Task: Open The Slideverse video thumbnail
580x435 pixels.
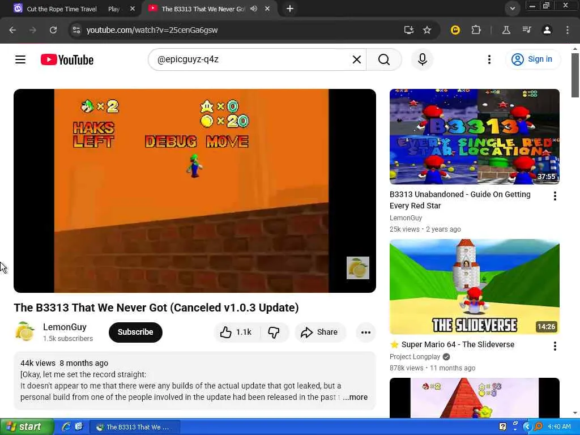Action: pyautogui.click(x=474, y=287)
